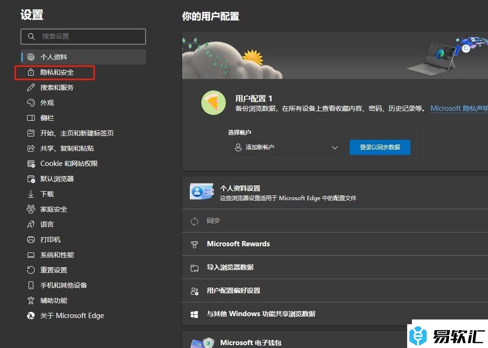The image size is (488, 348).
Task: Open the 个人资料 settings section
Action: (83, 57)
